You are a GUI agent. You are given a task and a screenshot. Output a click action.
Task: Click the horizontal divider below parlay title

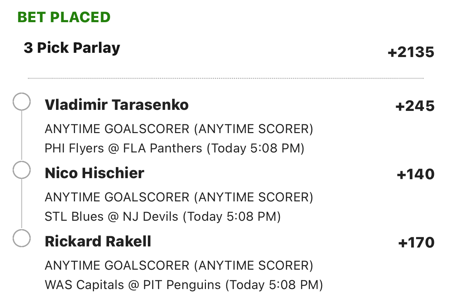[226, 78]
